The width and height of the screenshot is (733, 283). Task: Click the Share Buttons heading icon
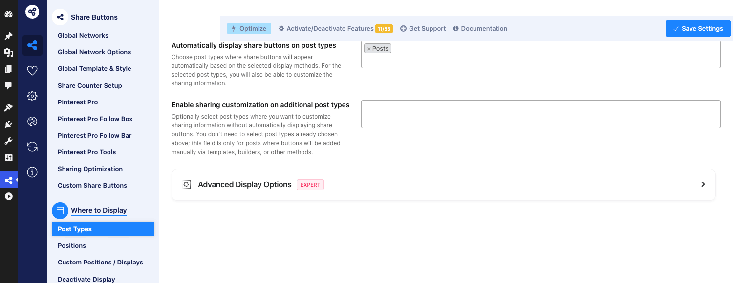[x=60, y=17]
